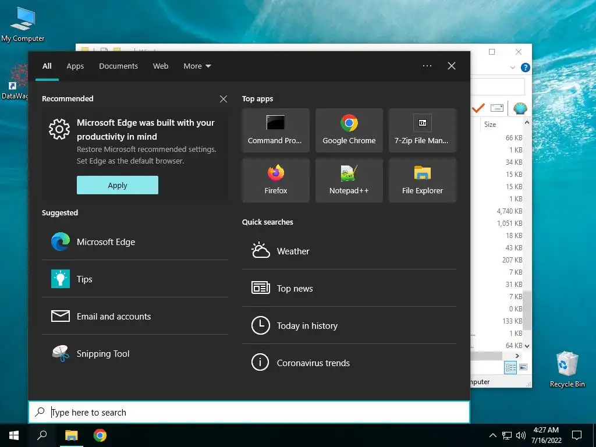Open the Recycle Bin desktop icon
This screenshot has height=447, width=596.
coord(567,369)
